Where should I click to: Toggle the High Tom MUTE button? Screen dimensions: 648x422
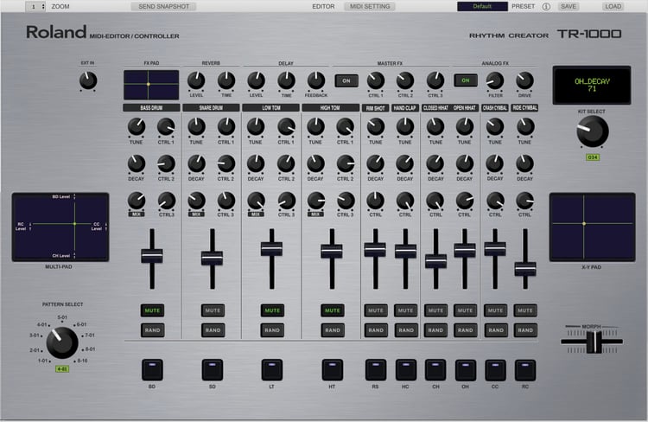click(x=333, y=310)
